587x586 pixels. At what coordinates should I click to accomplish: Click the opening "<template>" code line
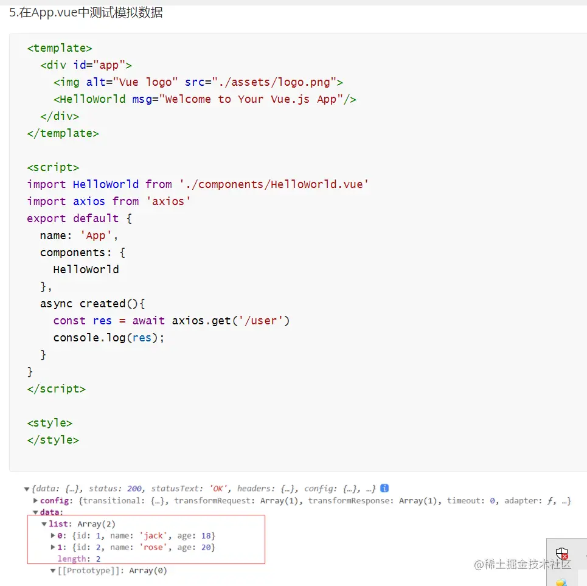point(60,48)
